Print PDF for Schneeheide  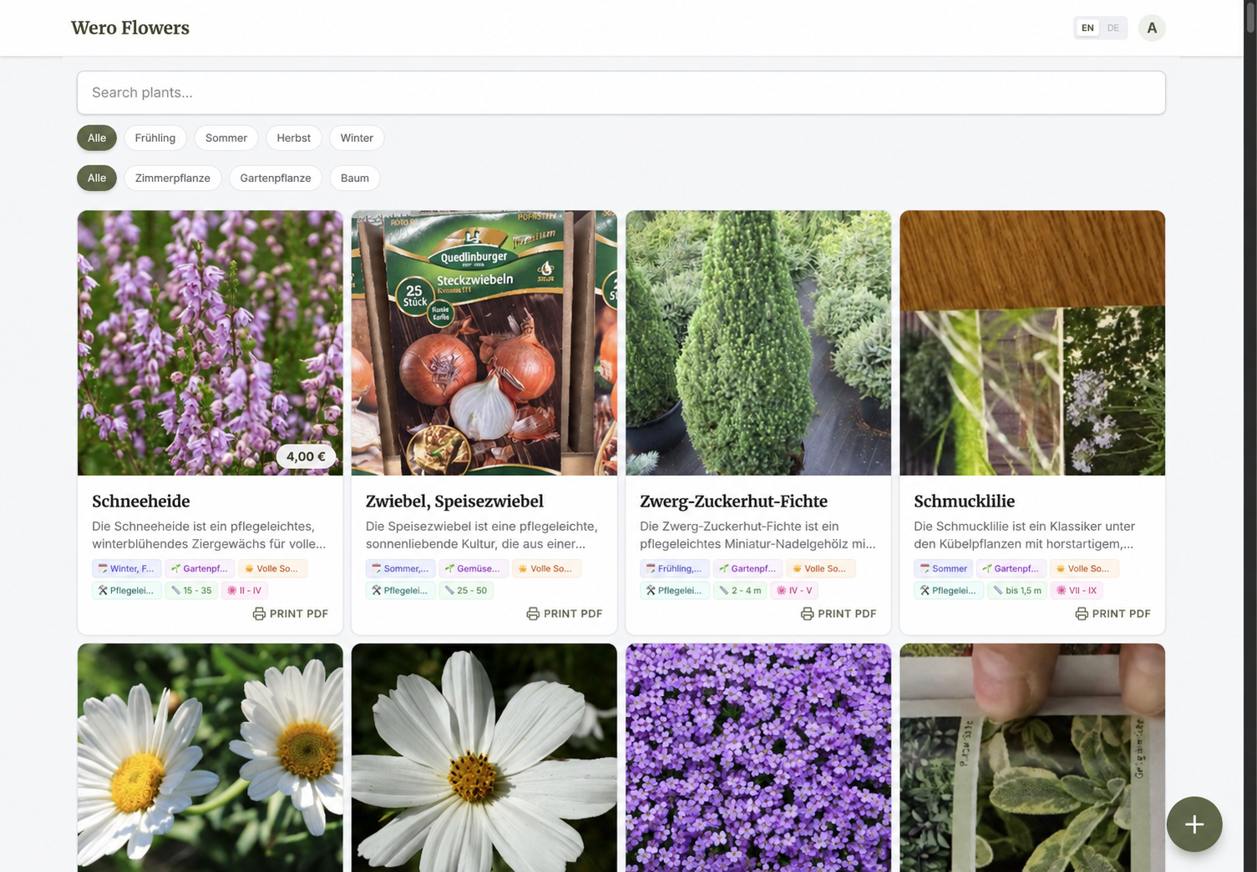(x=291, y=613)
